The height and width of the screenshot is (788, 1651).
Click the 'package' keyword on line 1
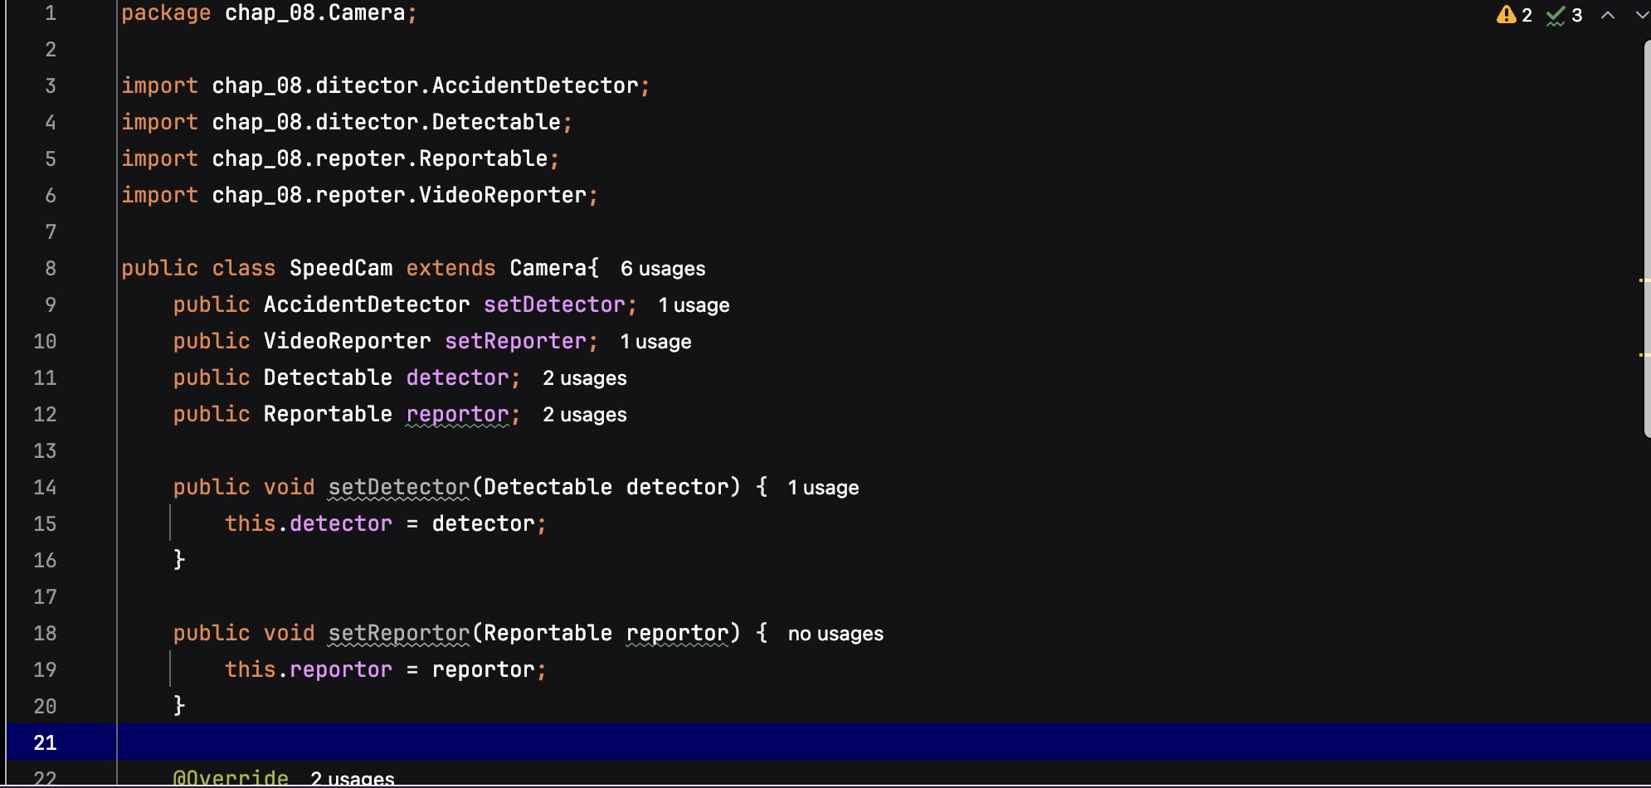pyautogui.click(x=166, y=13)
